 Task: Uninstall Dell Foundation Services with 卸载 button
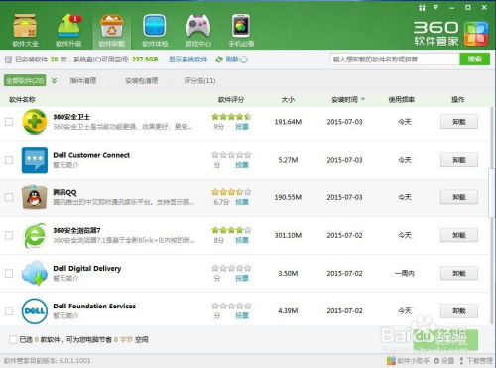tap(459, 311)
